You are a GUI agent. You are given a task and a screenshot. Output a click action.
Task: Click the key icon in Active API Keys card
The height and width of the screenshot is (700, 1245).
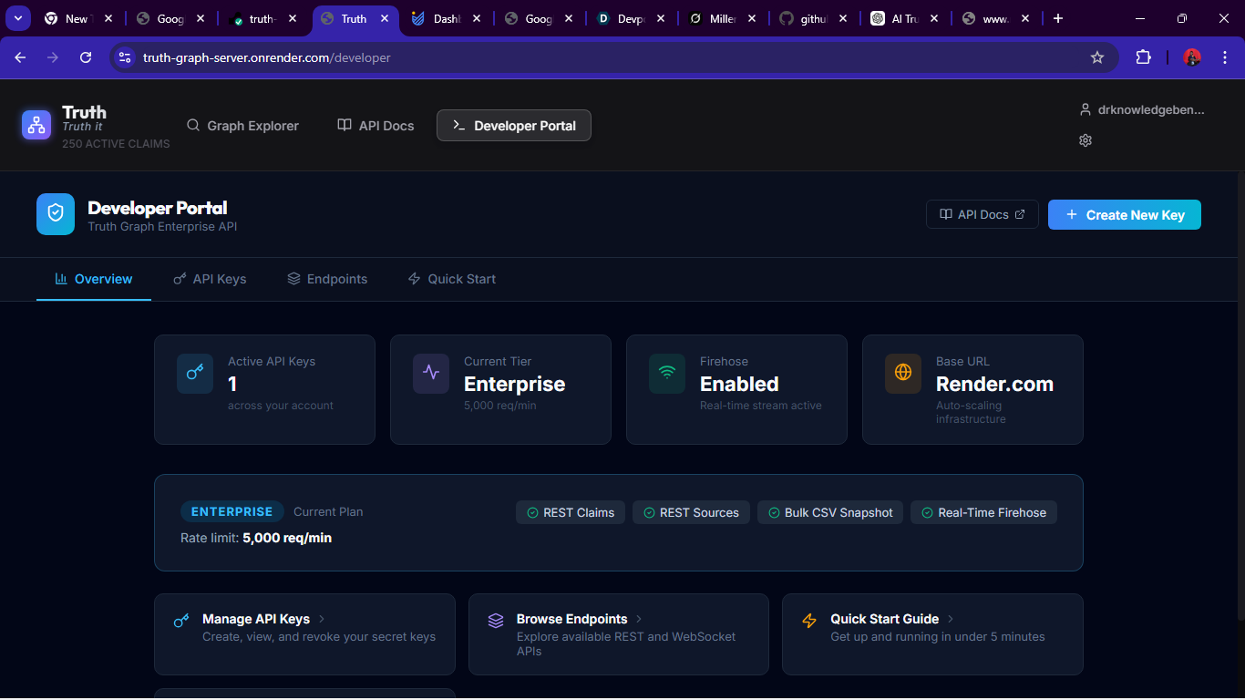(195, 373)
